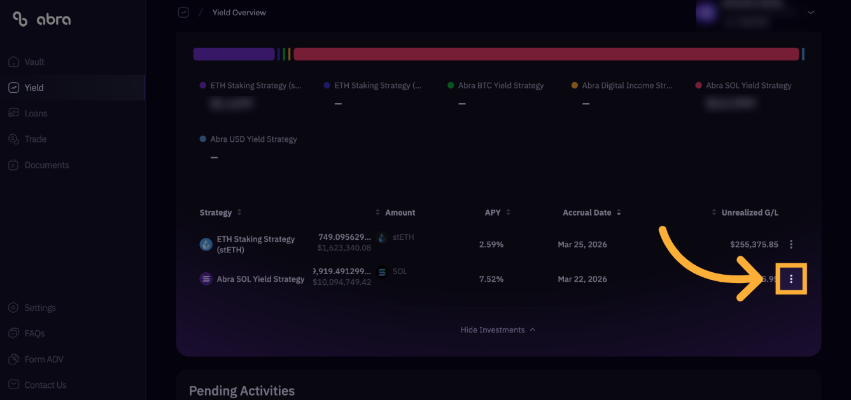The height and width of the screenshot is (400, 851).
Task: Open three-dot menu for Abra SOL Yield Strategy
Action: point(791,279)
